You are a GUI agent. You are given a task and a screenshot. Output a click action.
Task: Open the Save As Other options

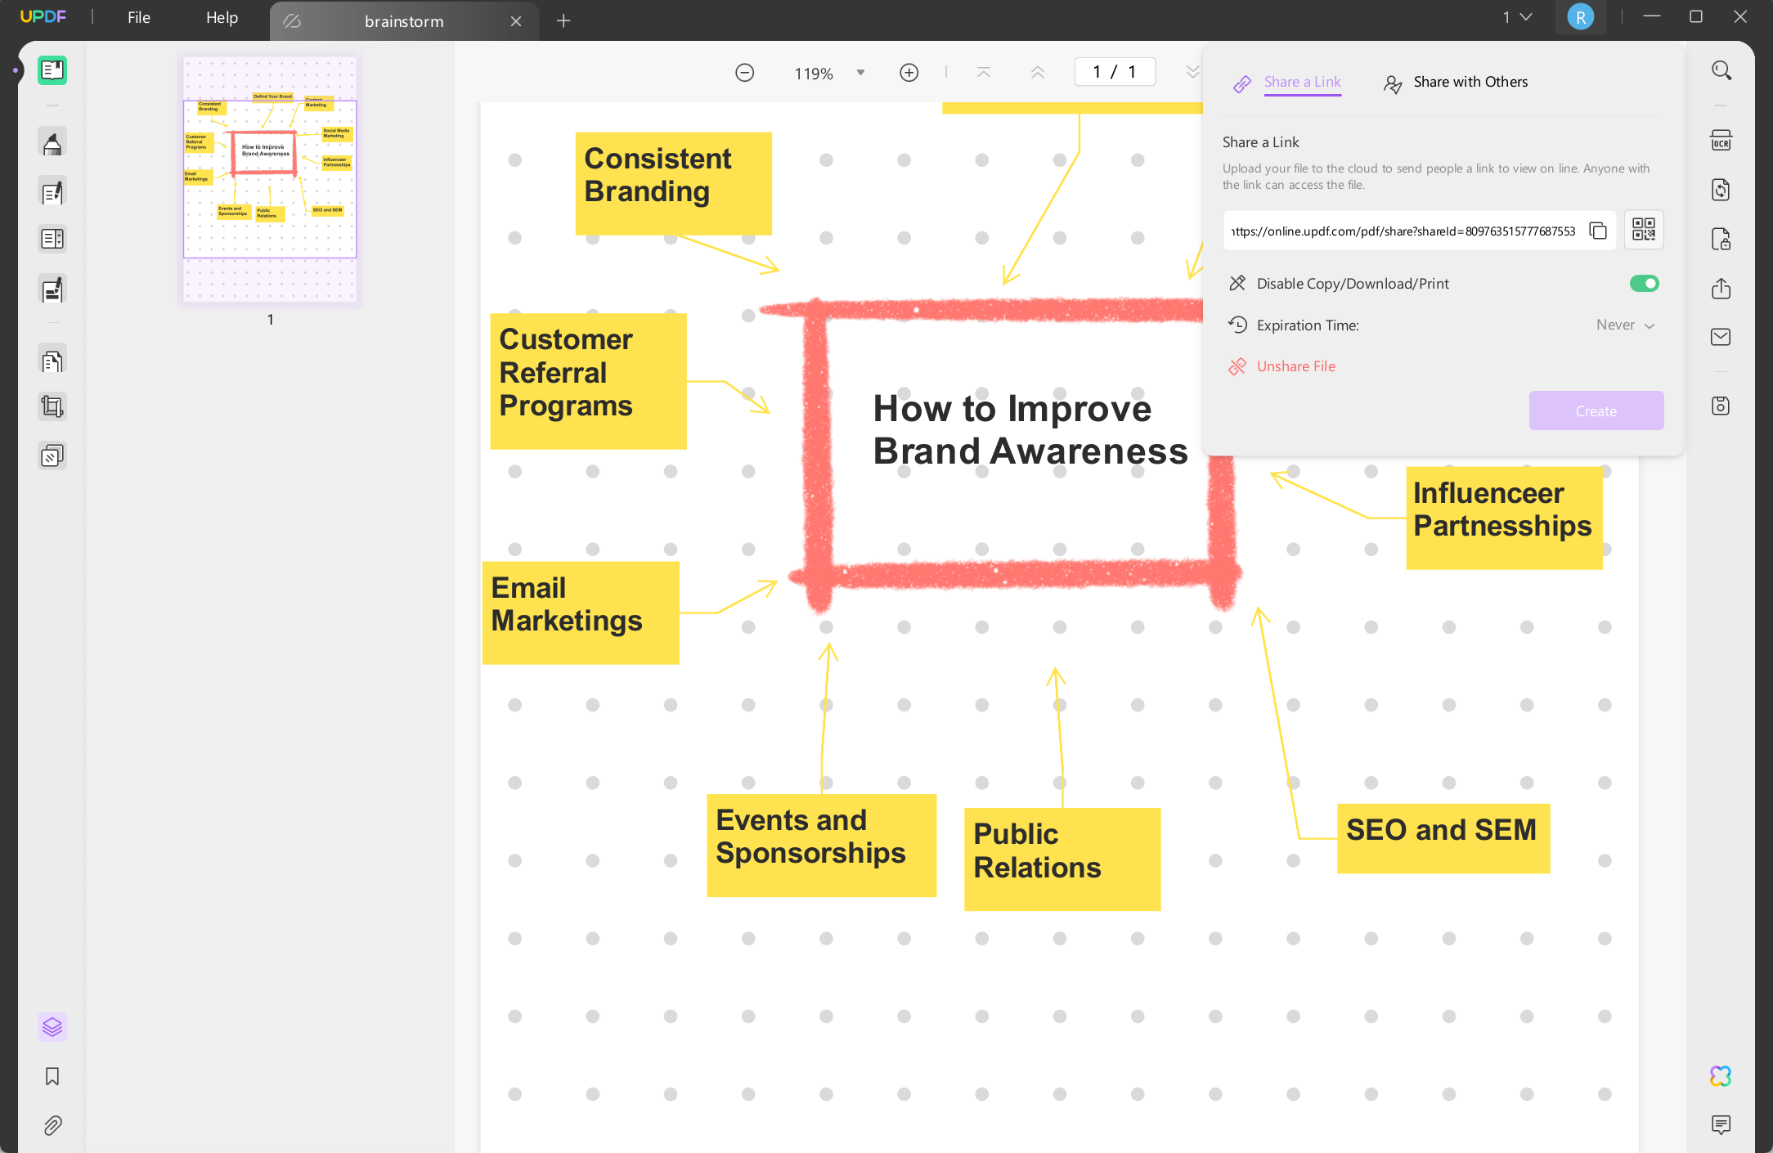point(1721,406)
